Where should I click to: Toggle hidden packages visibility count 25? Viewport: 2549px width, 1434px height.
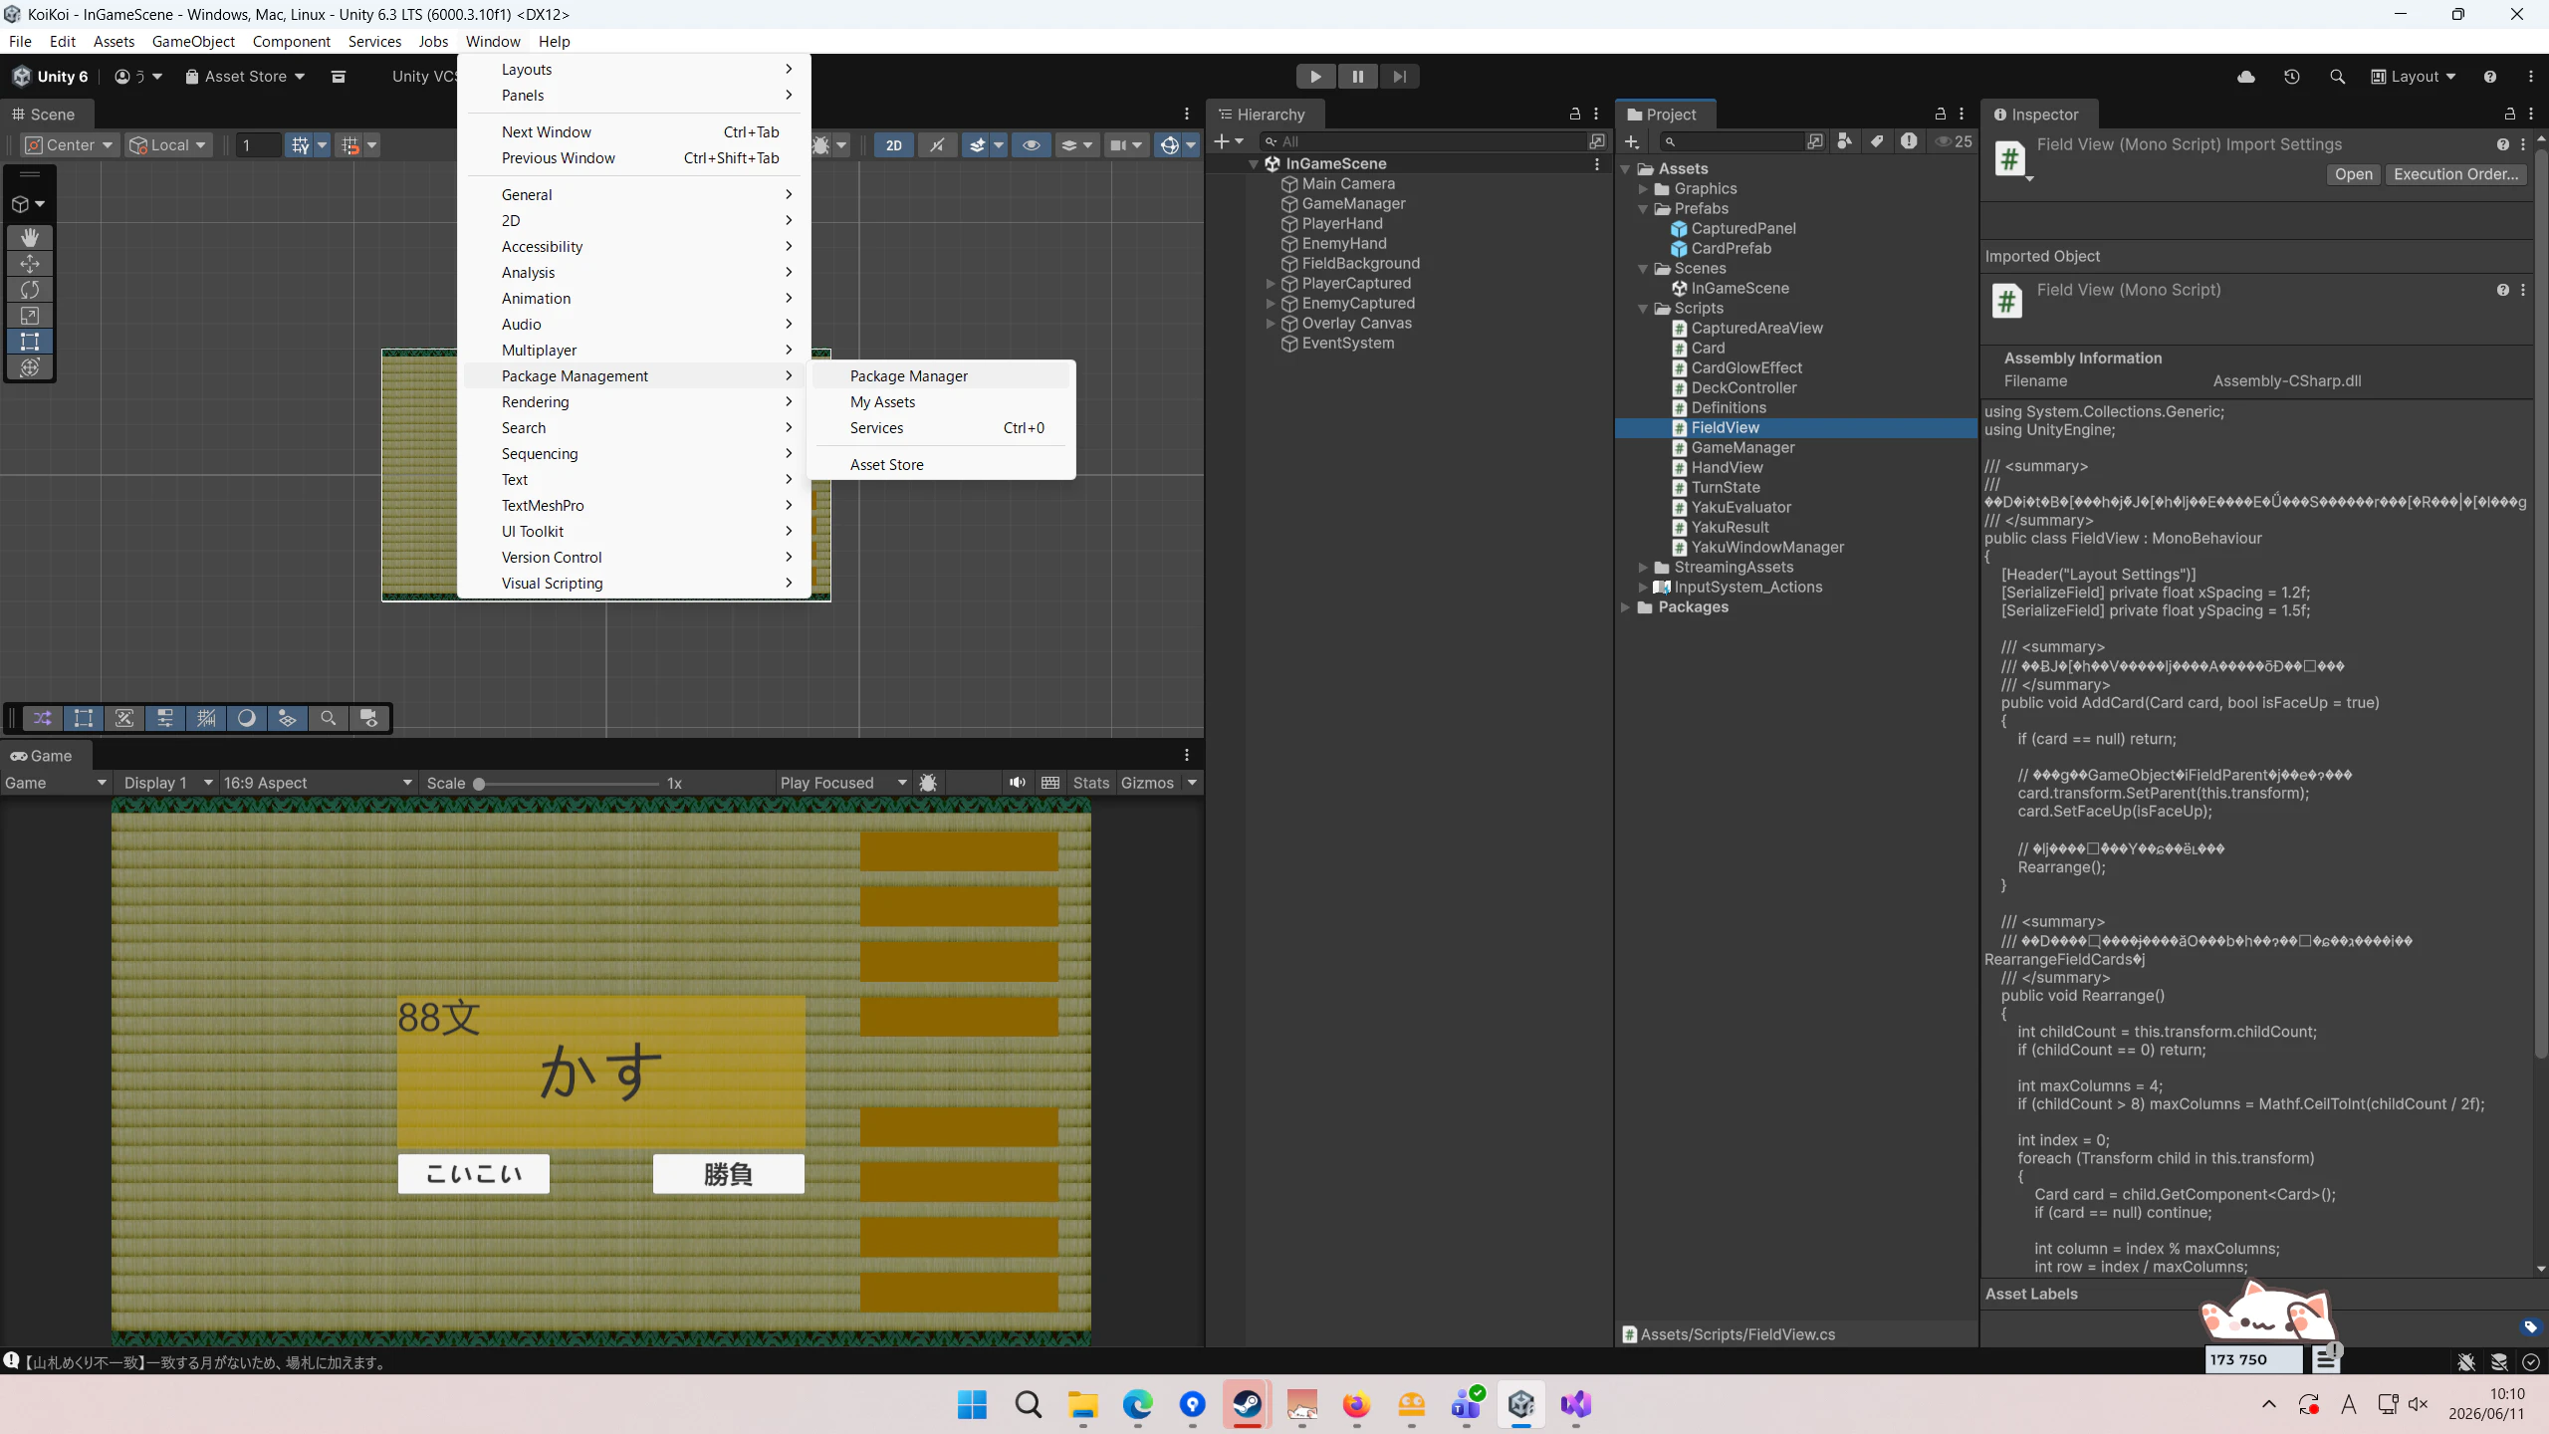point(1954,141)
